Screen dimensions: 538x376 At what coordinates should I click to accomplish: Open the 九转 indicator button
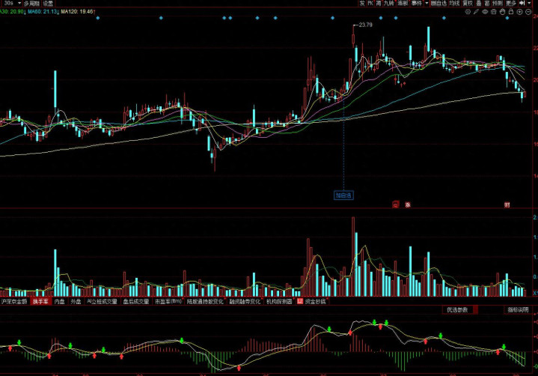point(389,3)
